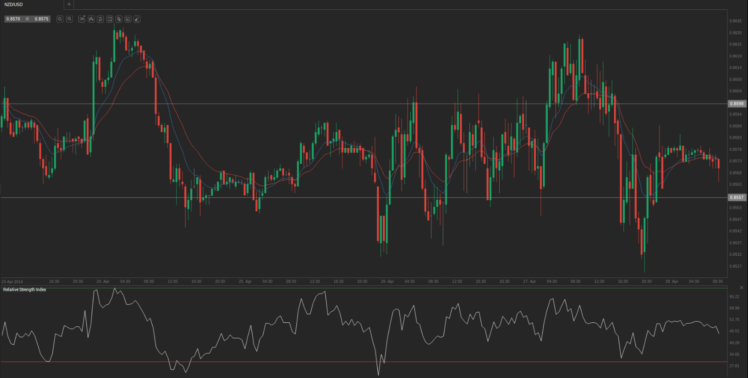748x378 pixels.
Task: Click the 24. Apr date on time axis
Action: tap(103, 281)
